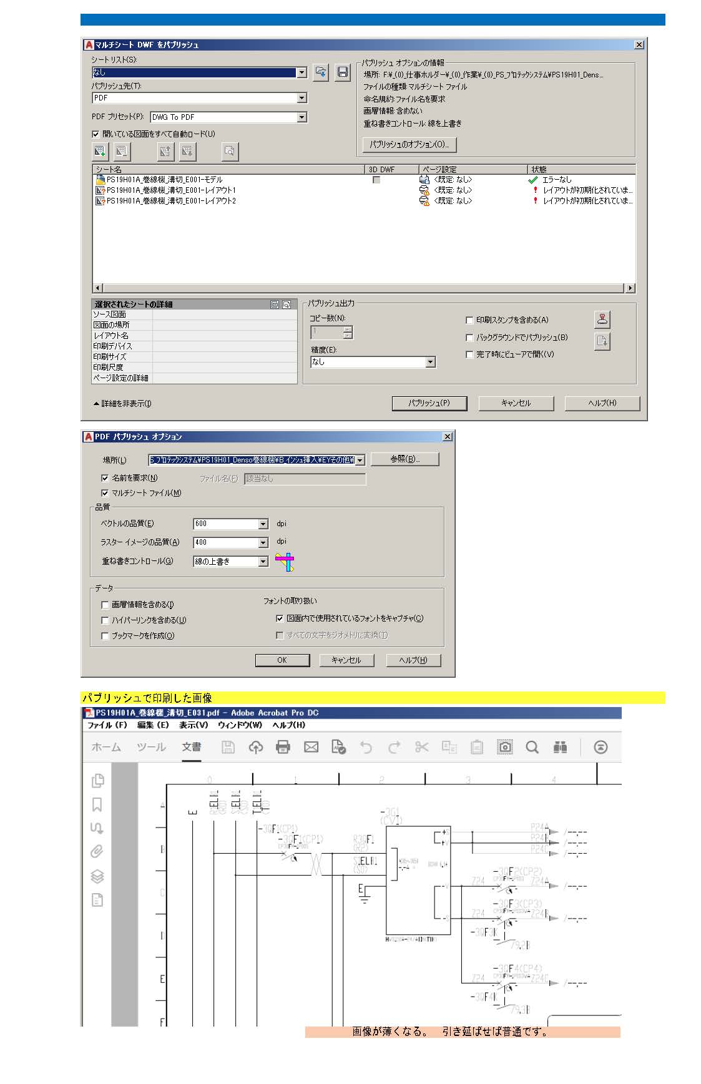Click right arrow of sheet list scrollbar
701x1084 pixels.
(x=630, y=288)
